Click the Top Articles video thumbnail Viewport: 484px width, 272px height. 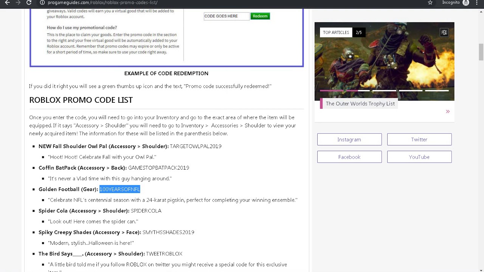click(384, 61)
